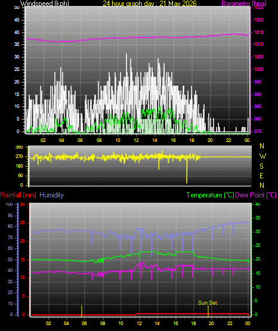Pick hour 22 under the windspeed graph
The height and width of the screenshot is (331, 278).
tap(228, 140)
